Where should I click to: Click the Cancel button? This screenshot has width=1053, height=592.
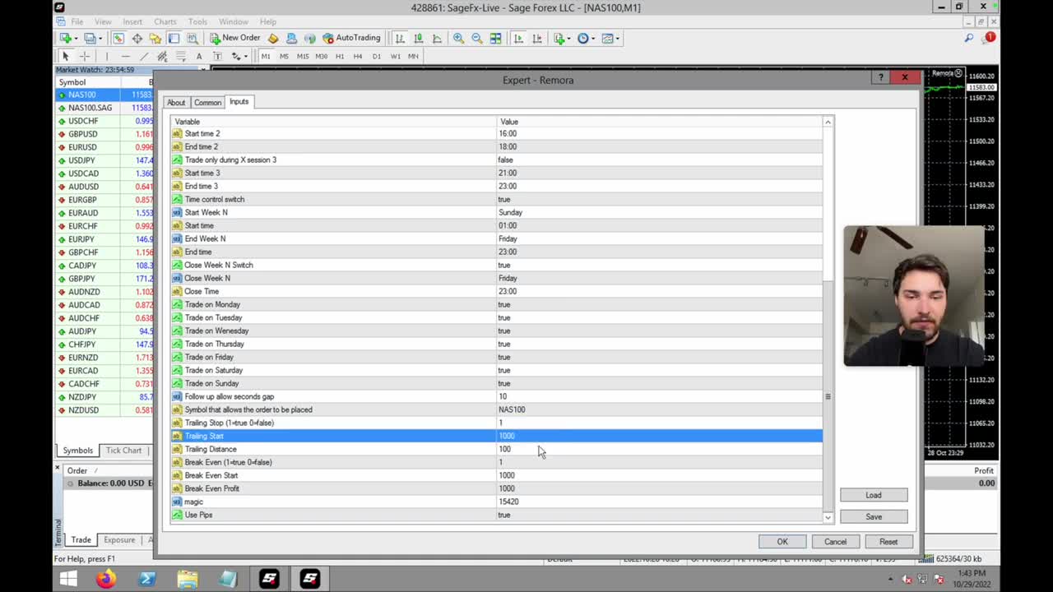tap(835, 542)
